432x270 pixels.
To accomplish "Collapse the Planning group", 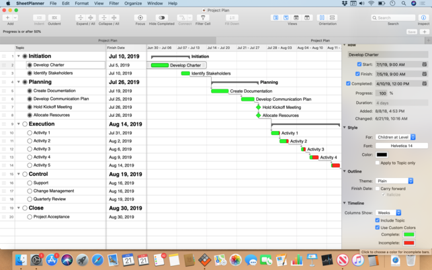I will pyautogui.click(x=18, y=82).
